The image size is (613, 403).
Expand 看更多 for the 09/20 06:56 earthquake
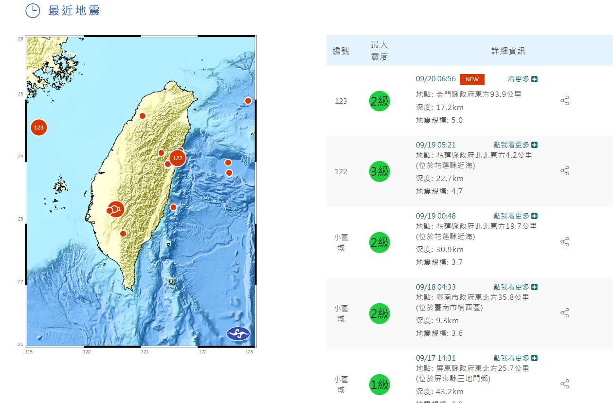coord(523,79)
